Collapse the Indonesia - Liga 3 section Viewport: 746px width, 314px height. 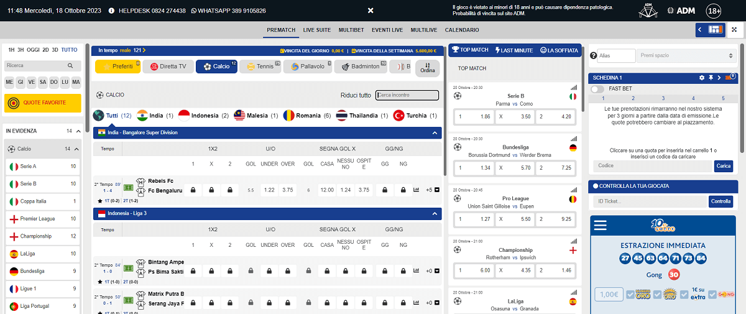point(434,214)
